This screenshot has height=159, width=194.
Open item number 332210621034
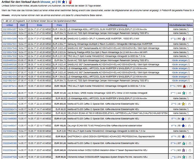(10, 77)
